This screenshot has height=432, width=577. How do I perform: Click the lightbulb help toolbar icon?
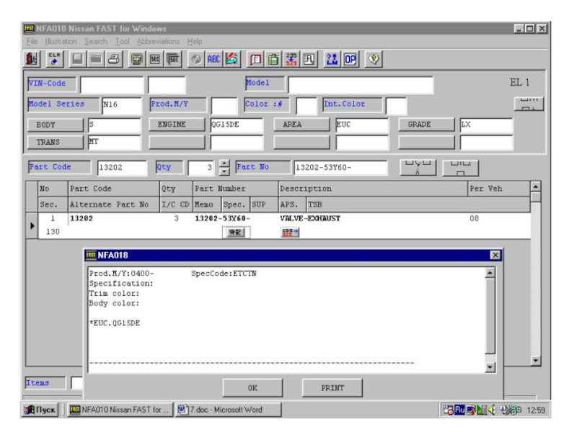click(x=374, y=59)
